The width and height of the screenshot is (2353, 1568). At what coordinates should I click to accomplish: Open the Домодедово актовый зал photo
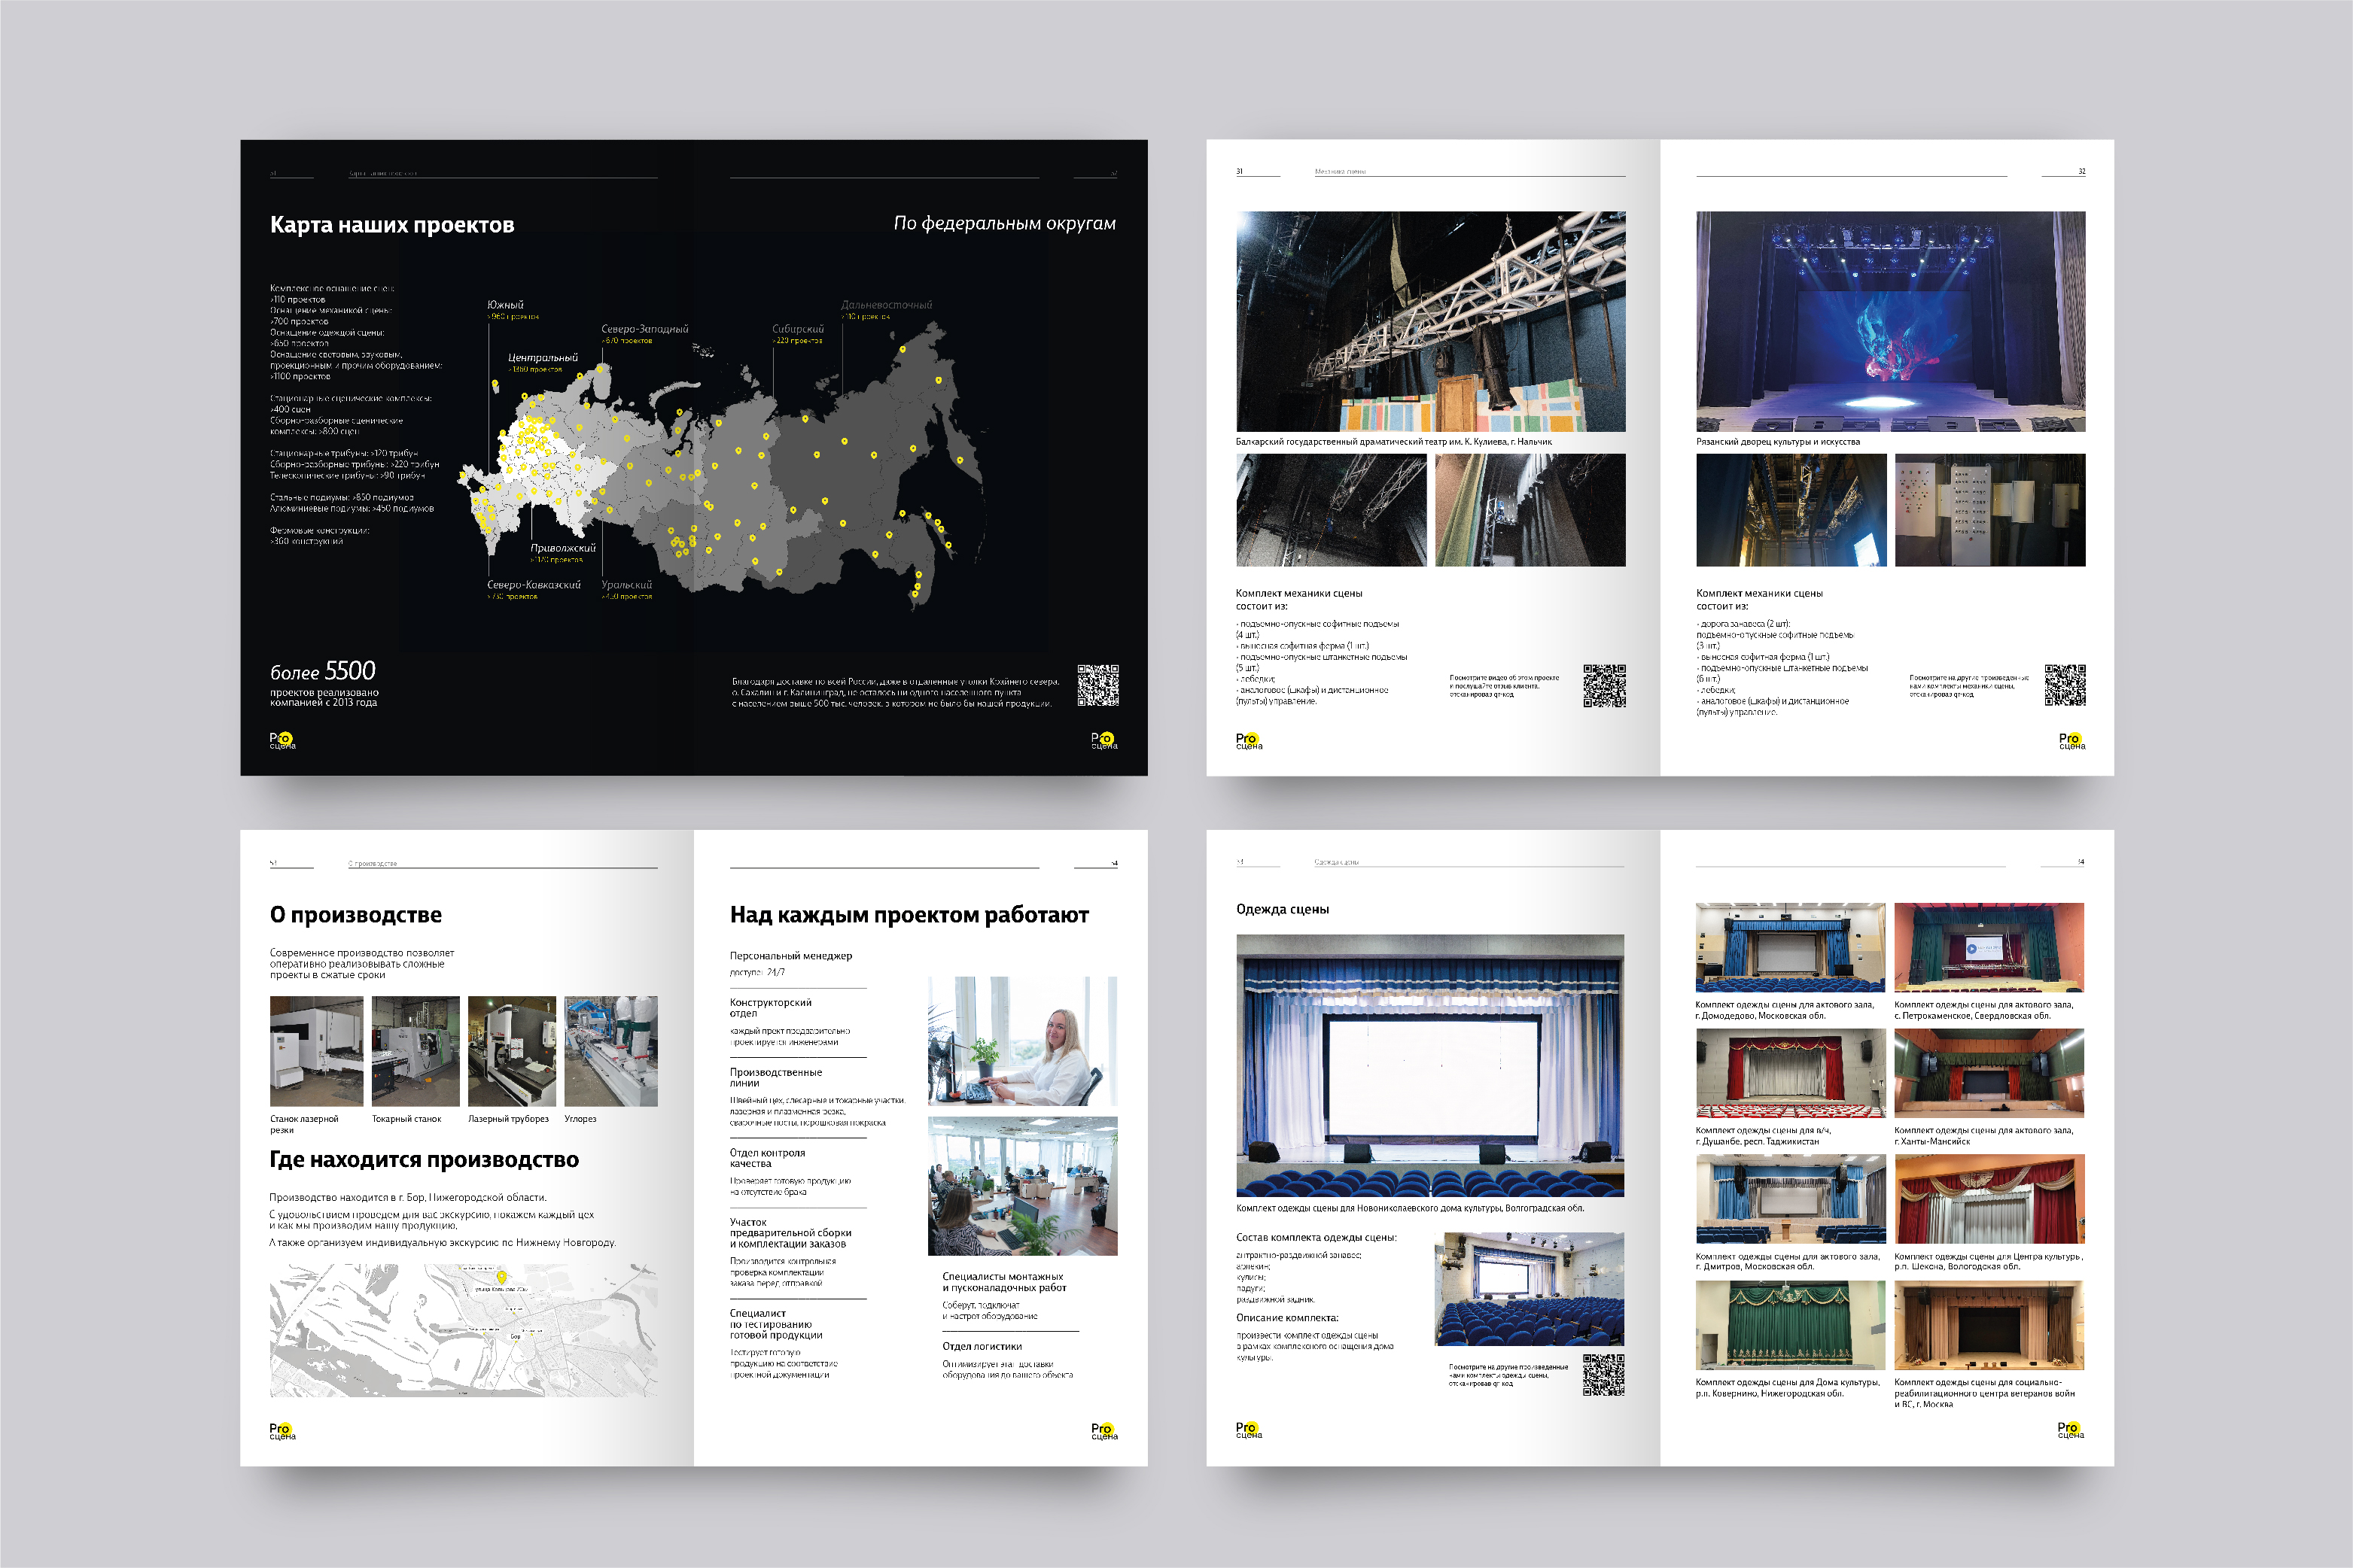point(1790,947)
